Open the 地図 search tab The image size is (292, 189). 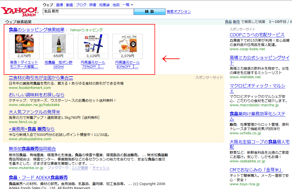[x=116, y=5]
